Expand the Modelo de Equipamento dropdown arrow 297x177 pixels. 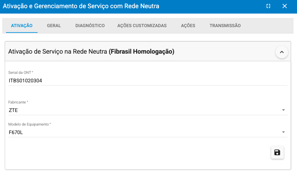pos(283,132)
